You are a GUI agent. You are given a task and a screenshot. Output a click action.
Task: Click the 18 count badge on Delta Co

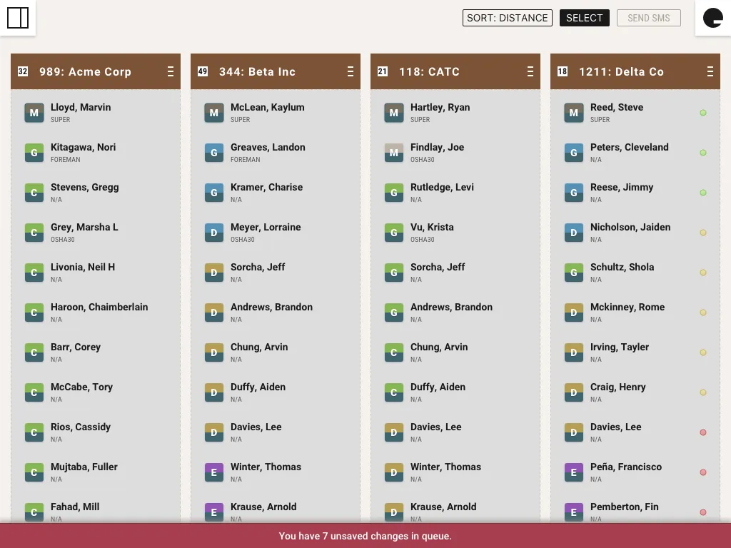(563, 71)
